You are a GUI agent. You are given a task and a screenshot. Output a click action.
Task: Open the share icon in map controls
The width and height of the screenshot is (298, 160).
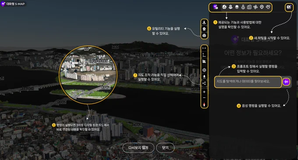(x=204, y=83)
